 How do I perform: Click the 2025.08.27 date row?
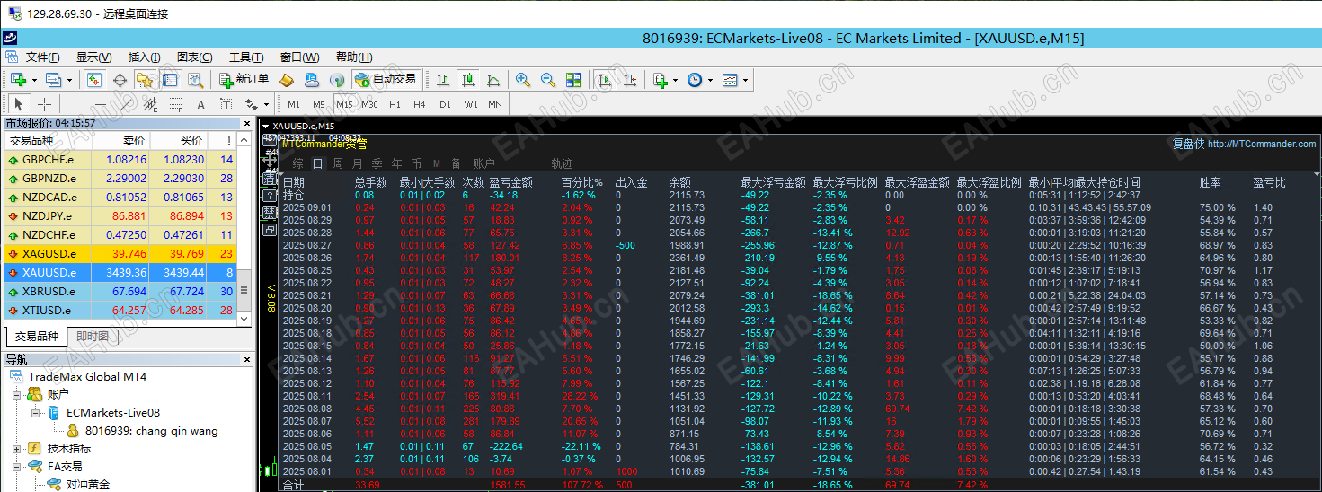tap(307, 245)
